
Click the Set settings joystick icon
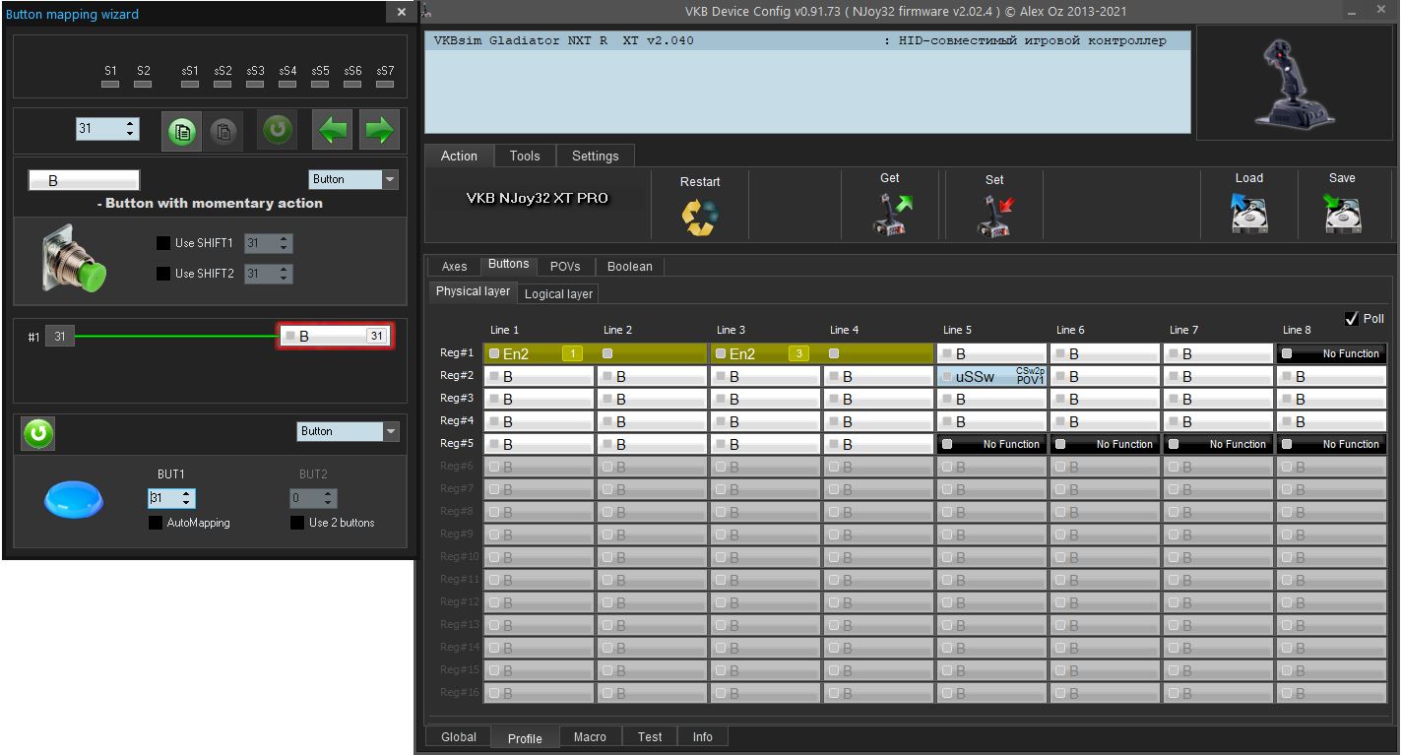coord(993,215)
